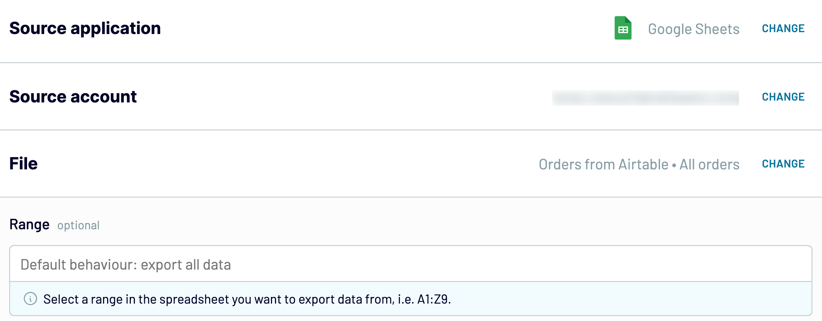The image size is (822, 321).
Task: Select the Google Sheets application label
Action: point(693,29)
